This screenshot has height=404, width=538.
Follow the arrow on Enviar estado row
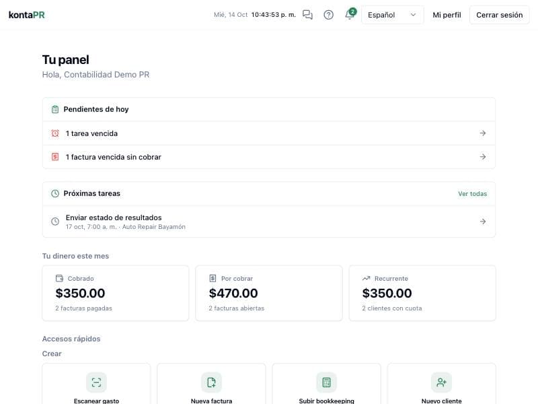point(483,222)
